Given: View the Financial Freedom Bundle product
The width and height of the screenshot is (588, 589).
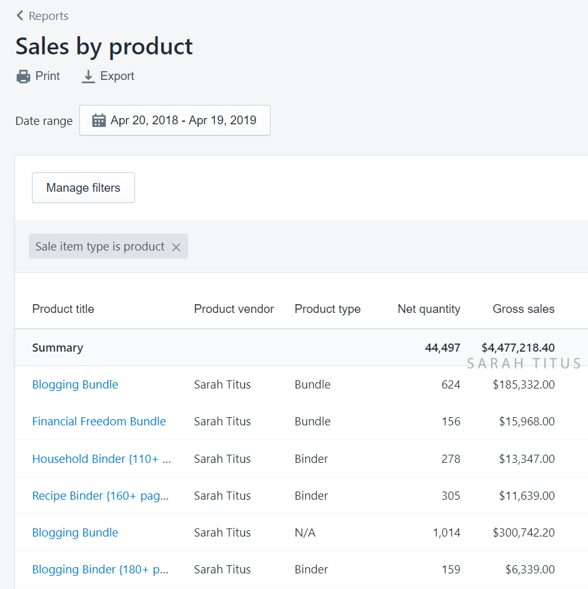Looking at the screenshot, I should click(x=99, y=421).
